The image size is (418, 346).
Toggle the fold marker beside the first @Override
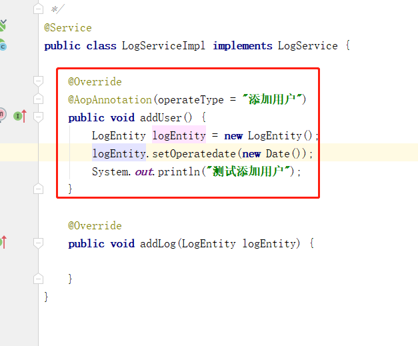(39, 81)
